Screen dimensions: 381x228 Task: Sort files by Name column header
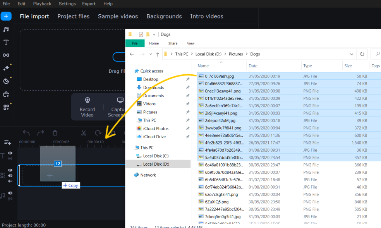(x=203, y=66)
